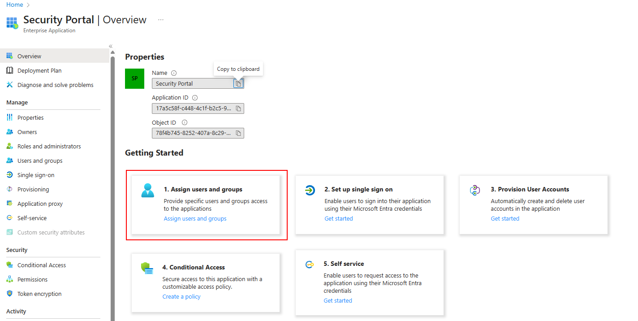Click the sign-on icon on the single sign on card
This screenshot has height=321, width=638.
(x=310, y=190)
